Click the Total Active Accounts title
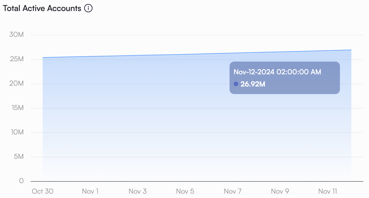 tap(42, 8)
